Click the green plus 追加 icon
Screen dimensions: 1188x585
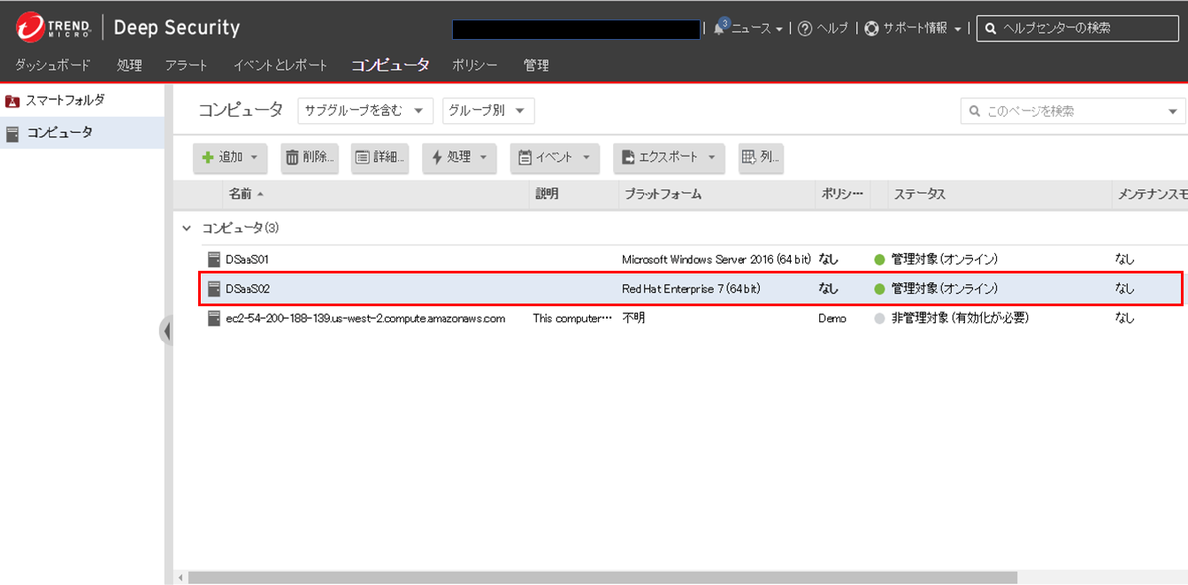pyautogui.click(x=208, y=157)
